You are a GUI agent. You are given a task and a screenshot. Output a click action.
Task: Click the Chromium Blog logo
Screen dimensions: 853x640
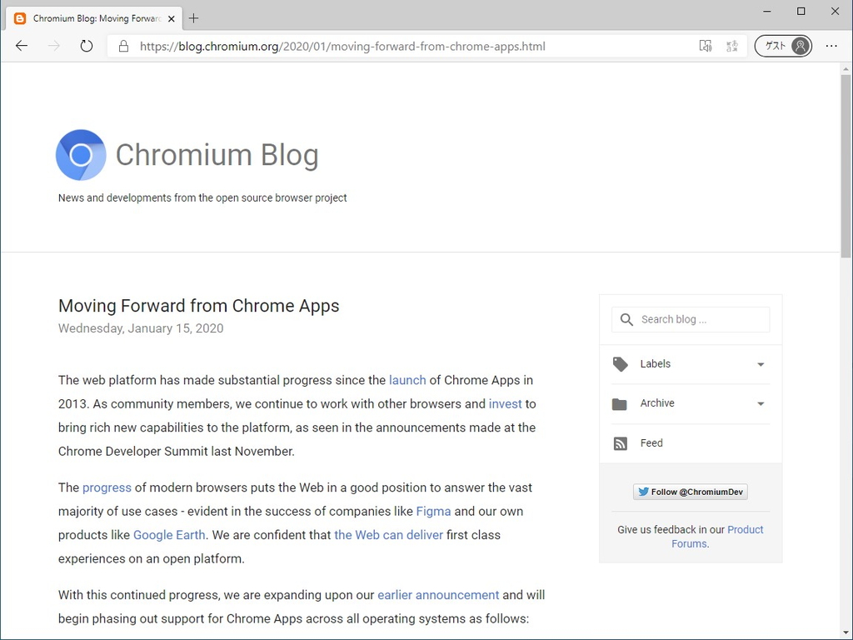[81, 155]
